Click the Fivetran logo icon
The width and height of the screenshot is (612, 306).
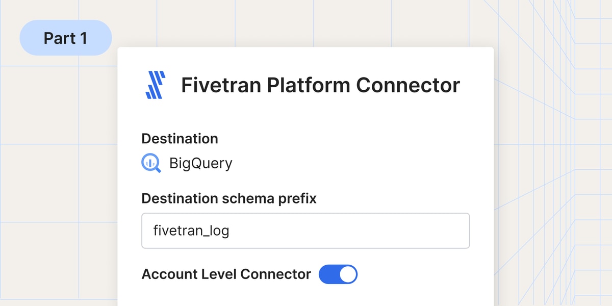(x=156, y=85)
